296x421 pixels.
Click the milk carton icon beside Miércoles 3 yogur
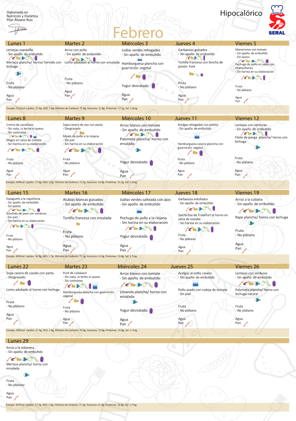153,86
